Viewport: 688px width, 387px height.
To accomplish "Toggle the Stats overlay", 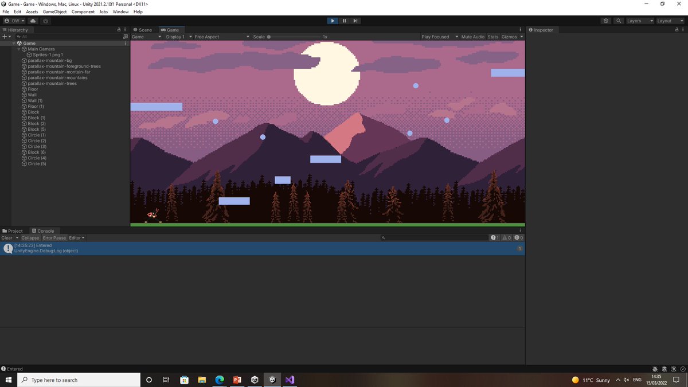I will coord(493,37).
